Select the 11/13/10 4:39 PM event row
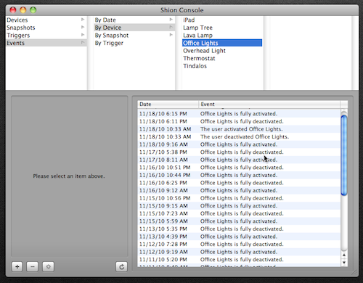This screenshot has width=363, height=283. pos(239,237)
